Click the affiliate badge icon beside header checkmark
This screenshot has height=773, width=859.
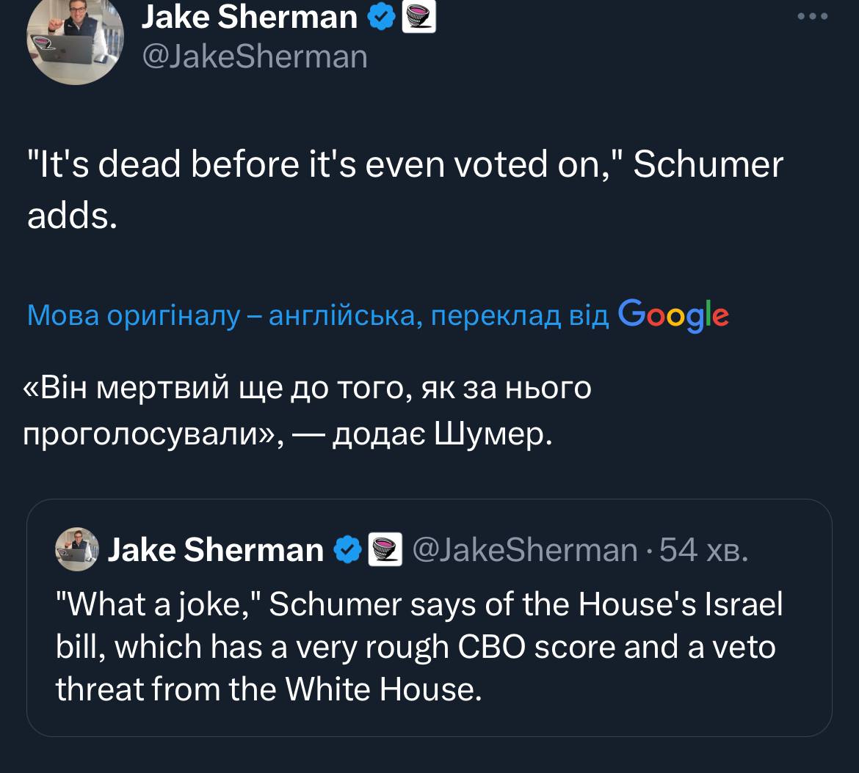420,18
